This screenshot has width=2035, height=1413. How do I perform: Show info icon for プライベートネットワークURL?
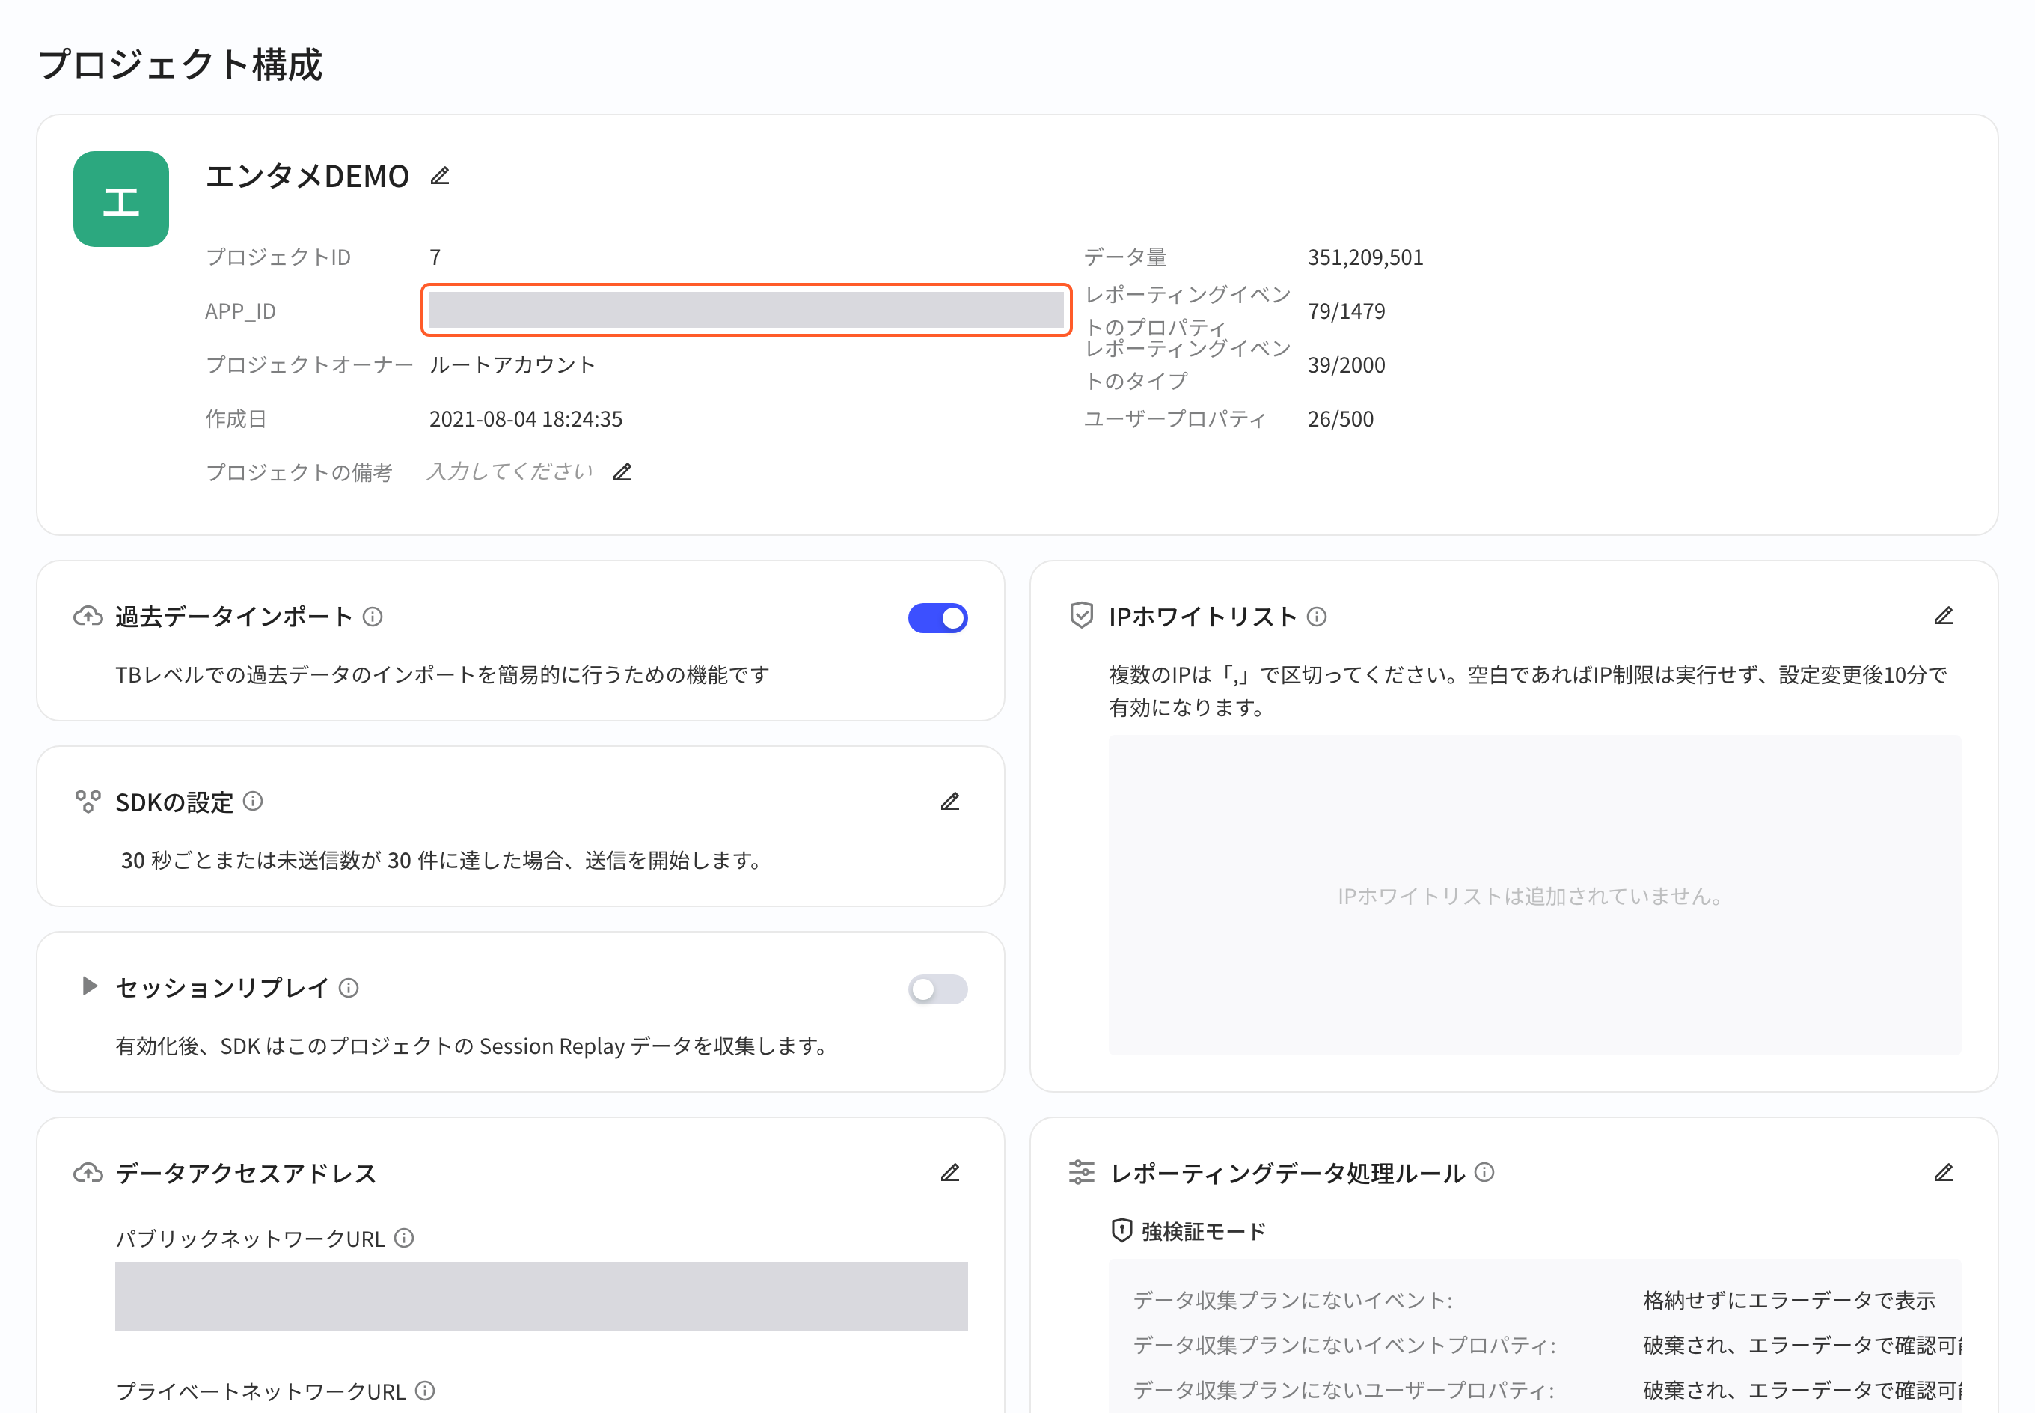click(x=426, y=1391)
